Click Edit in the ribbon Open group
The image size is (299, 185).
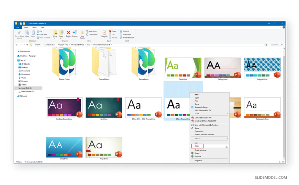[x=112, y=34]
